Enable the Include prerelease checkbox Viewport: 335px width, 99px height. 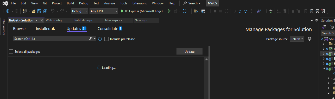tap(106, 39)
